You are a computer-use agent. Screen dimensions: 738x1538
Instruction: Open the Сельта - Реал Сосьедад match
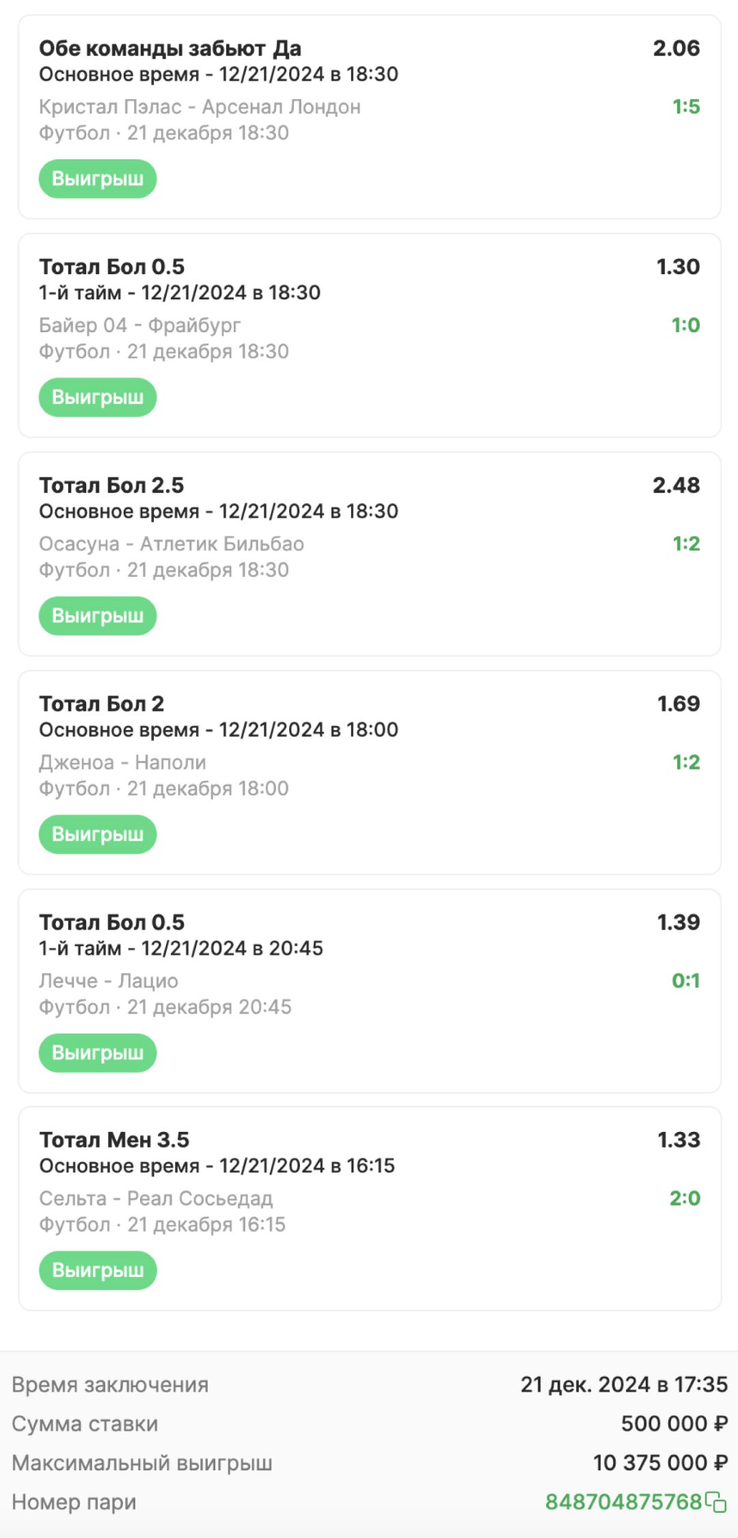(156, 1198)
